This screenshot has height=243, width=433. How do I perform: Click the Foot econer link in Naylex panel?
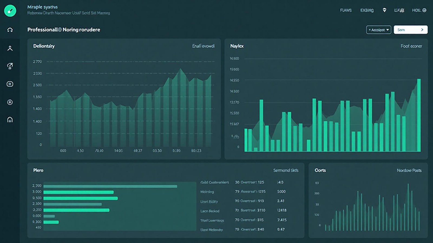(411, 46)
